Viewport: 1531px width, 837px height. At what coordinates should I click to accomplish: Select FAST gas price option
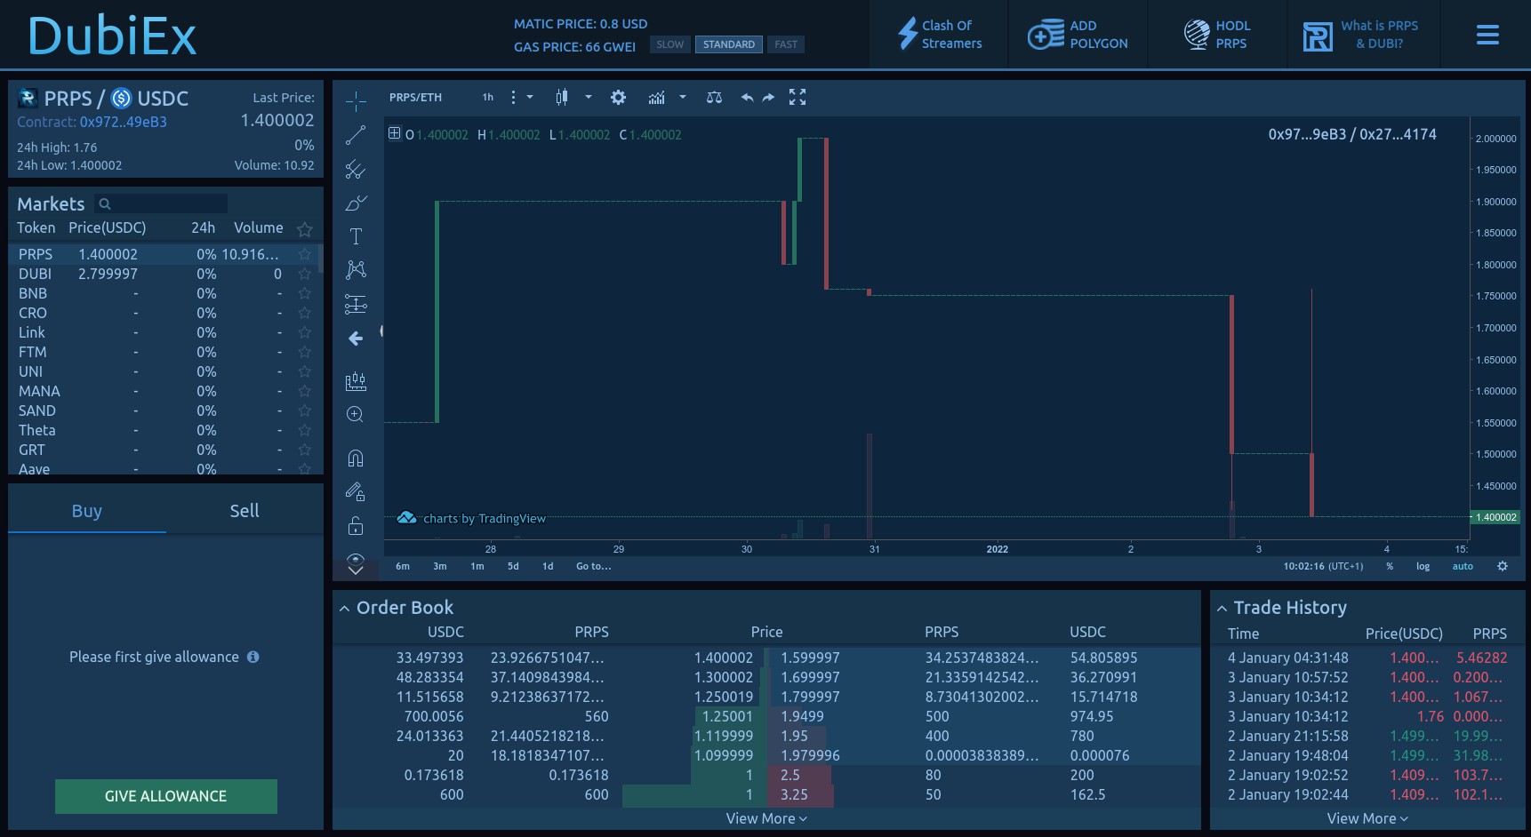[x=786, y=44]
